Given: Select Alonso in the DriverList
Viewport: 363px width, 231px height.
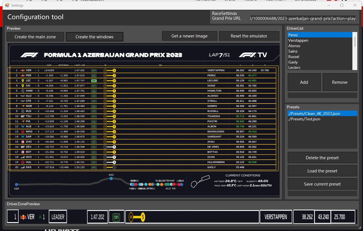Looking at the screenshot, I should [294, 46].
